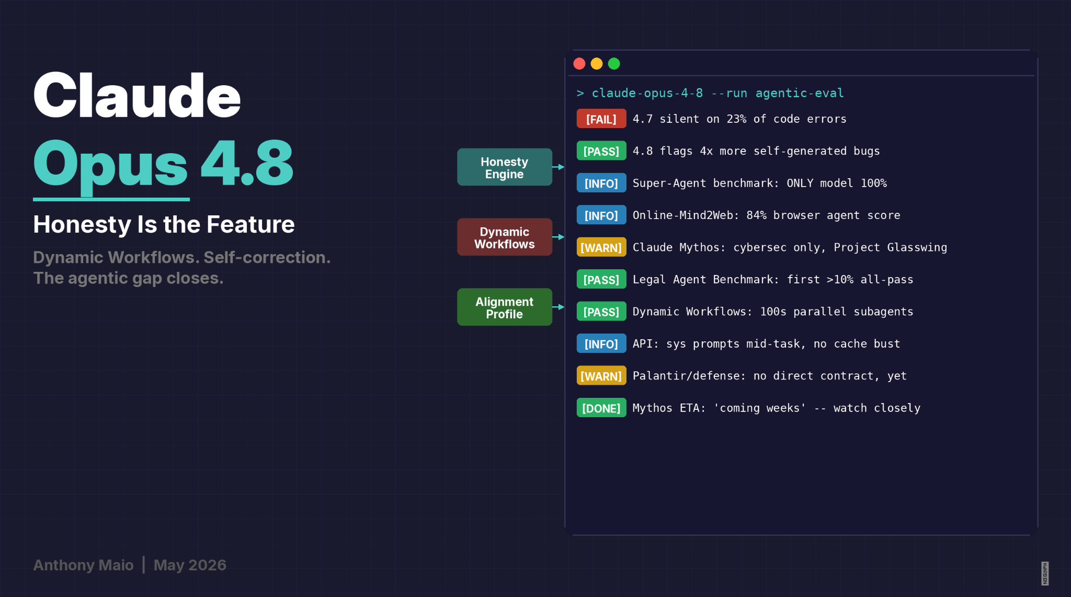Screen dimensions: 1071x597
Task: Click the claude-opus-4-8 command line
Action: click(710, 93)
